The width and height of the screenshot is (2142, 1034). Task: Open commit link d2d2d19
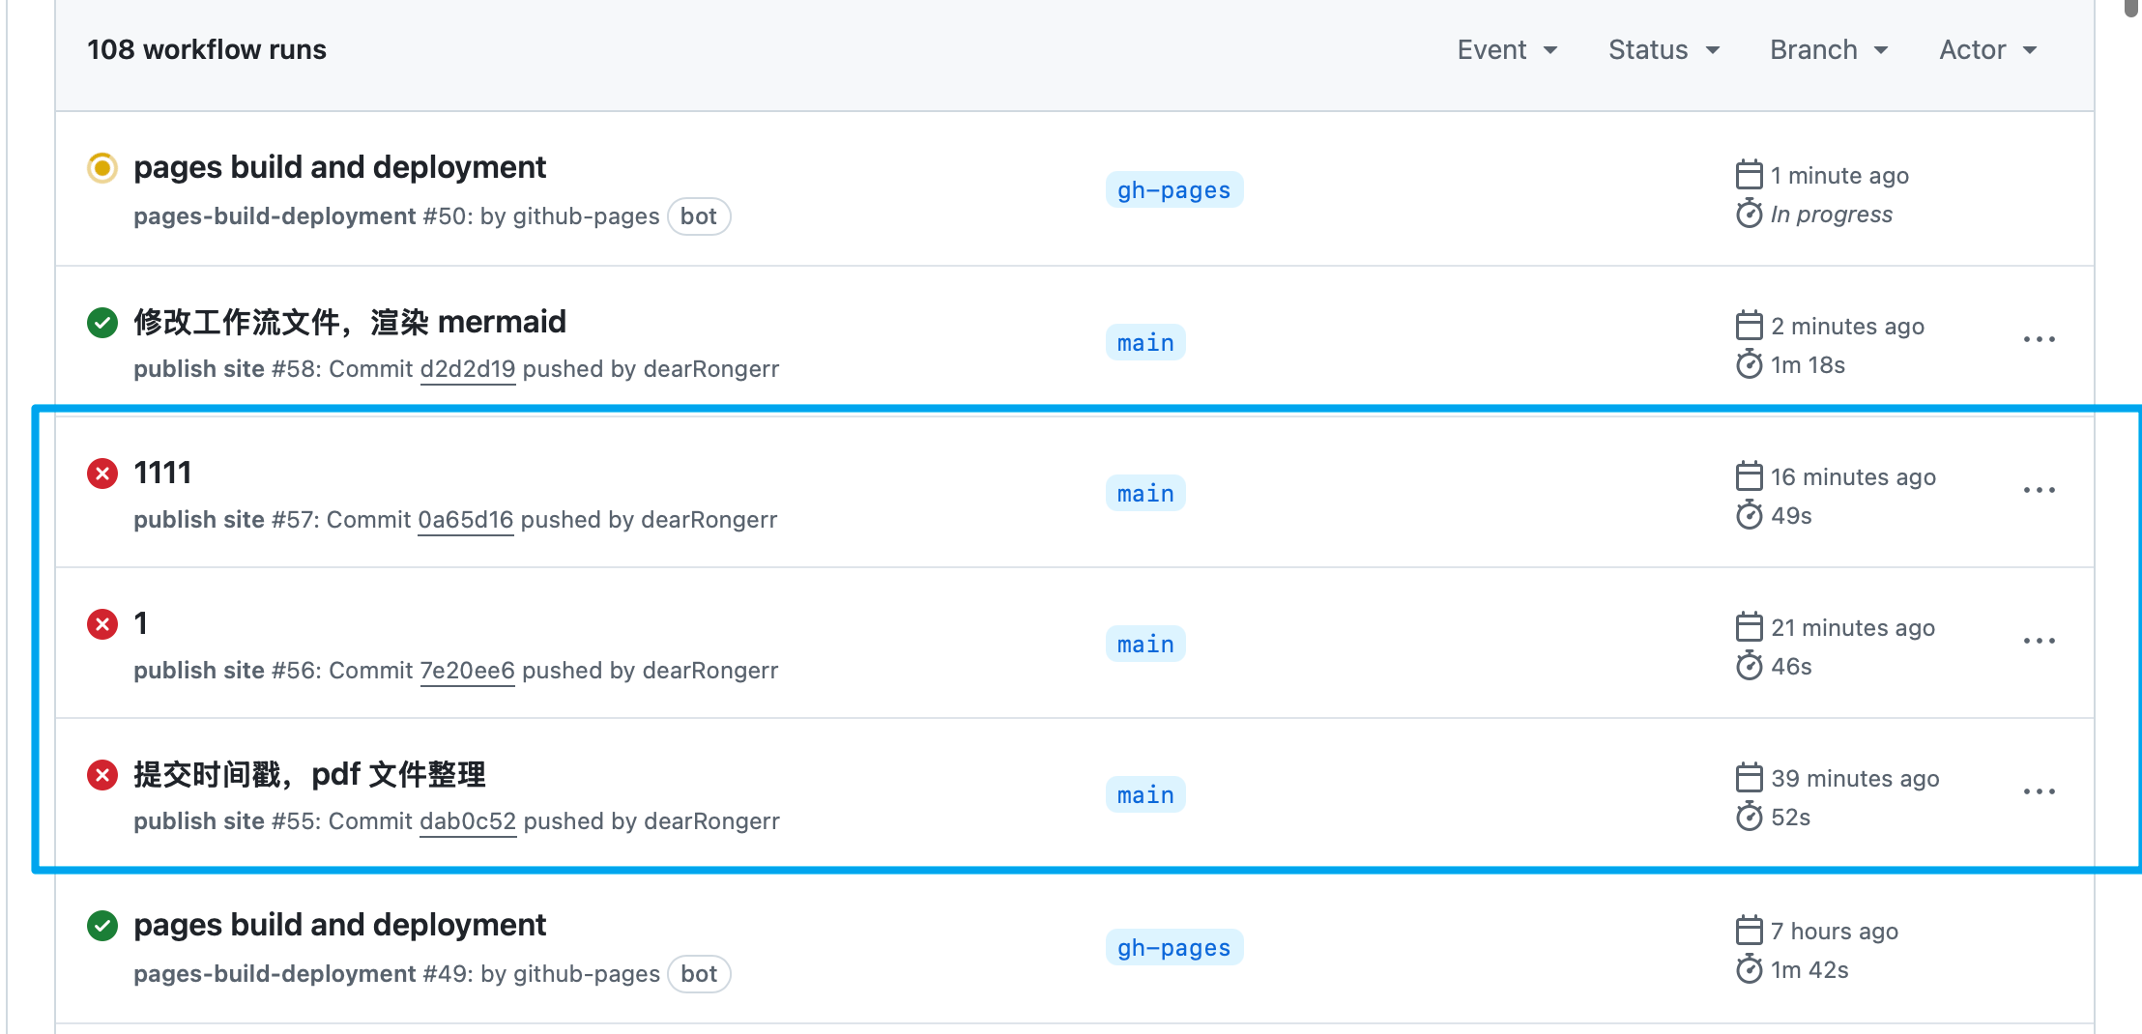click(x=468, y=369)
